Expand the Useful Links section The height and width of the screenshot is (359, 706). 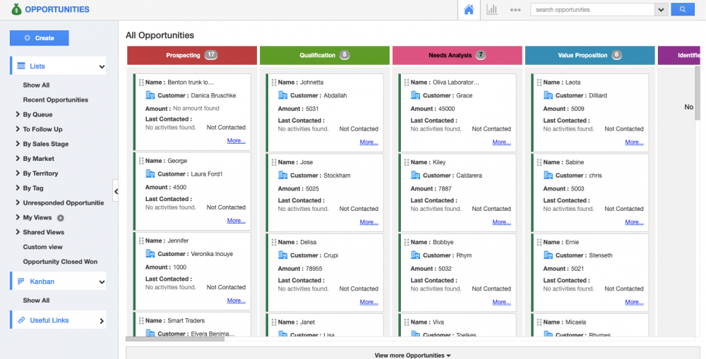pos(102,321)
